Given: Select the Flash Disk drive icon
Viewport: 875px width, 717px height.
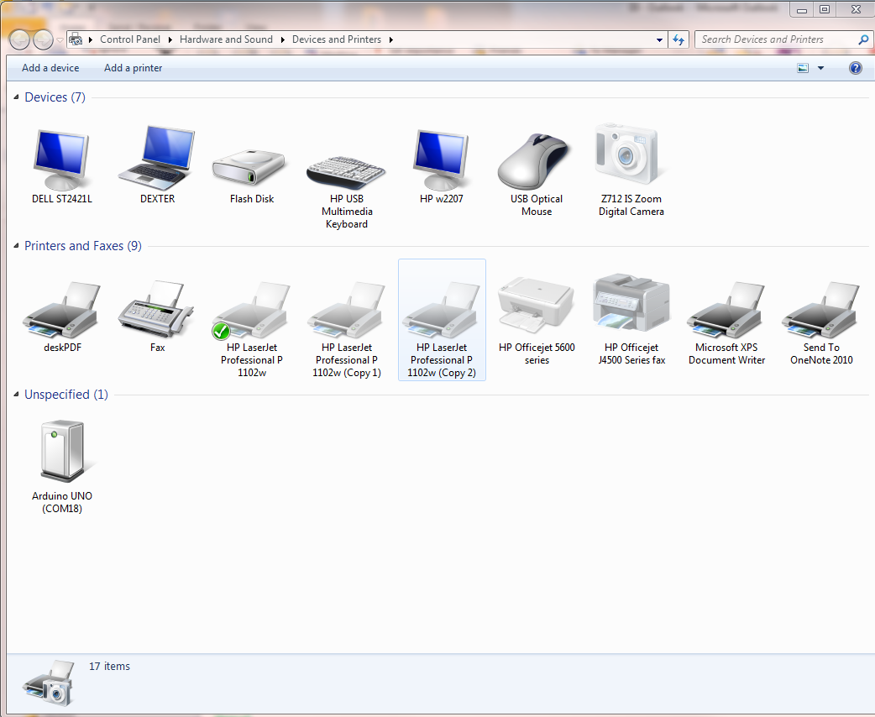Looking at the screenshot, I should click(x=249, y=167).
